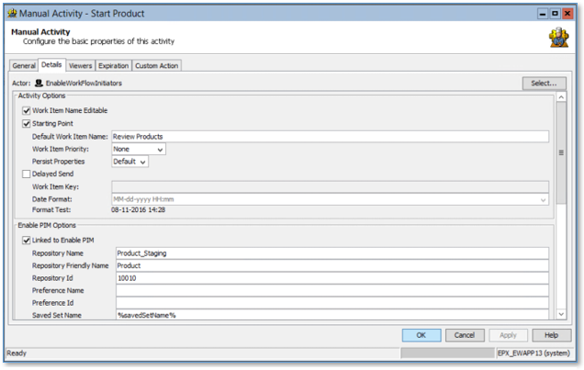
Task: Go to the Expiration tab
Action: [x=114, y=66]
